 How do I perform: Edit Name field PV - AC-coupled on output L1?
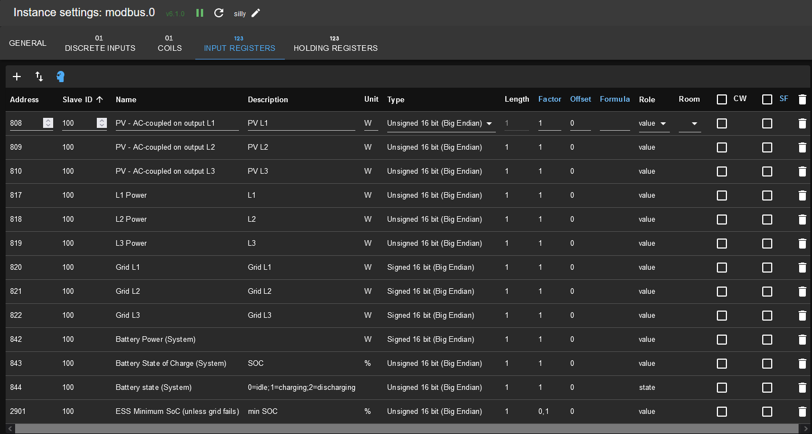tap(177, 123)
